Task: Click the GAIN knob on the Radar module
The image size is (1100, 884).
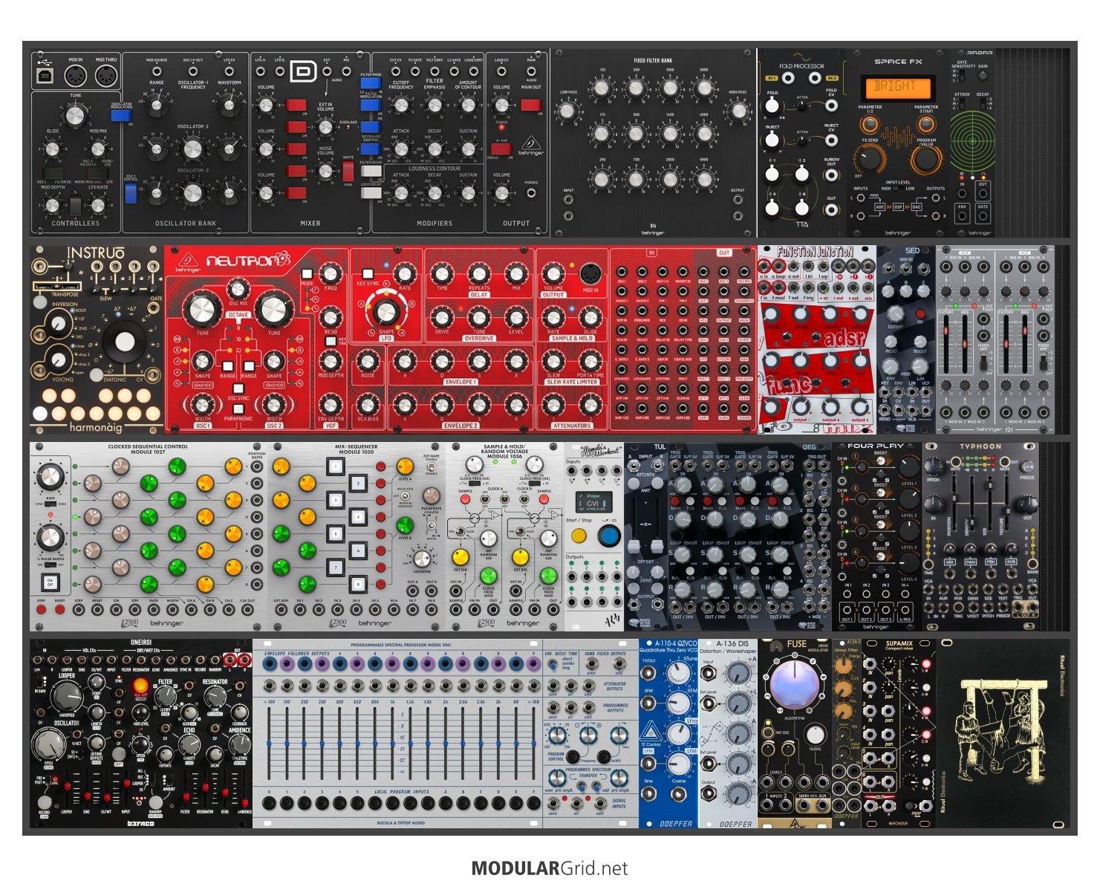Action: point(983,76)
